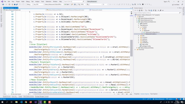Open the Any CPU platform dropdown
Screen dimensions: 185x104
click(38, 5)
